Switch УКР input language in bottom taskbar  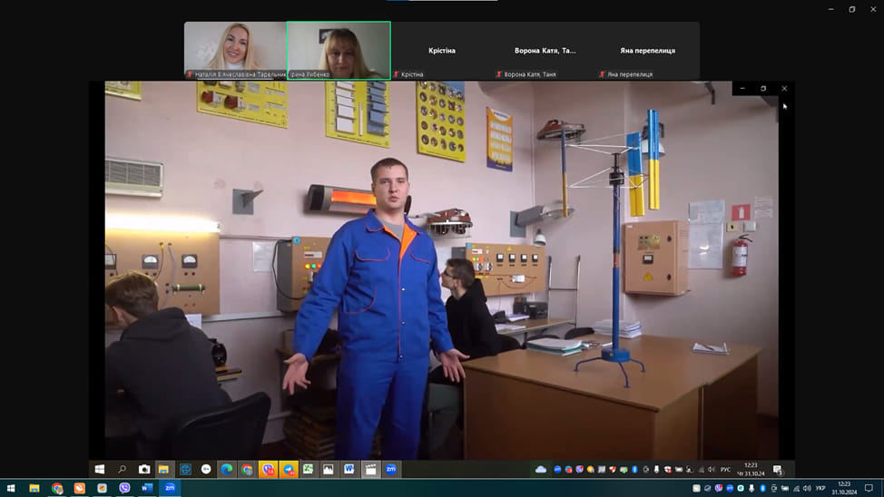pyautogui.click(x=820, y=488)
